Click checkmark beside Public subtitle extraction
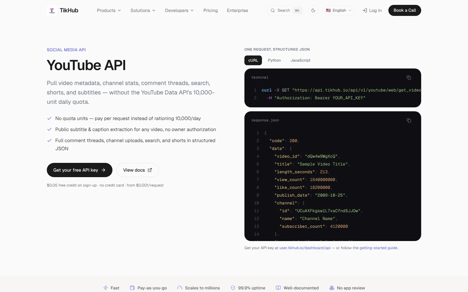468x292 pixels. tap(49, 129)
